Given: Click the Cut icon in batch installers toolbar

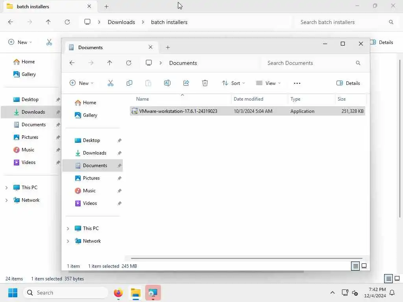Looking at the screenshot, I should tap(49, 42).
